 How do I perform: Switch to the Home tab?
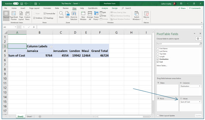point(14,8)
